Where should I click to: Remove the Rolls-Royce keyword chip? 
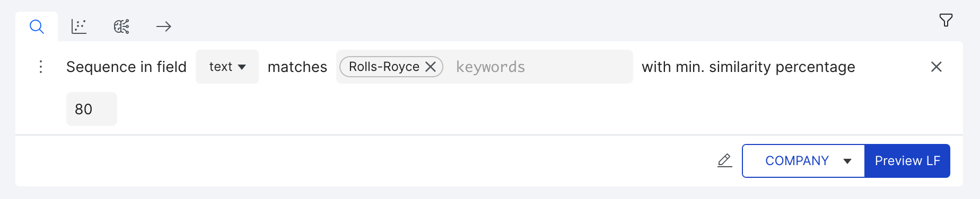click(431, 67)
